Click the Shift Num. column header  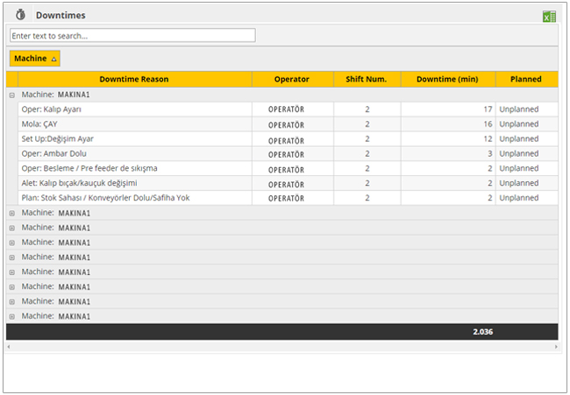click(x=367, y=79)
